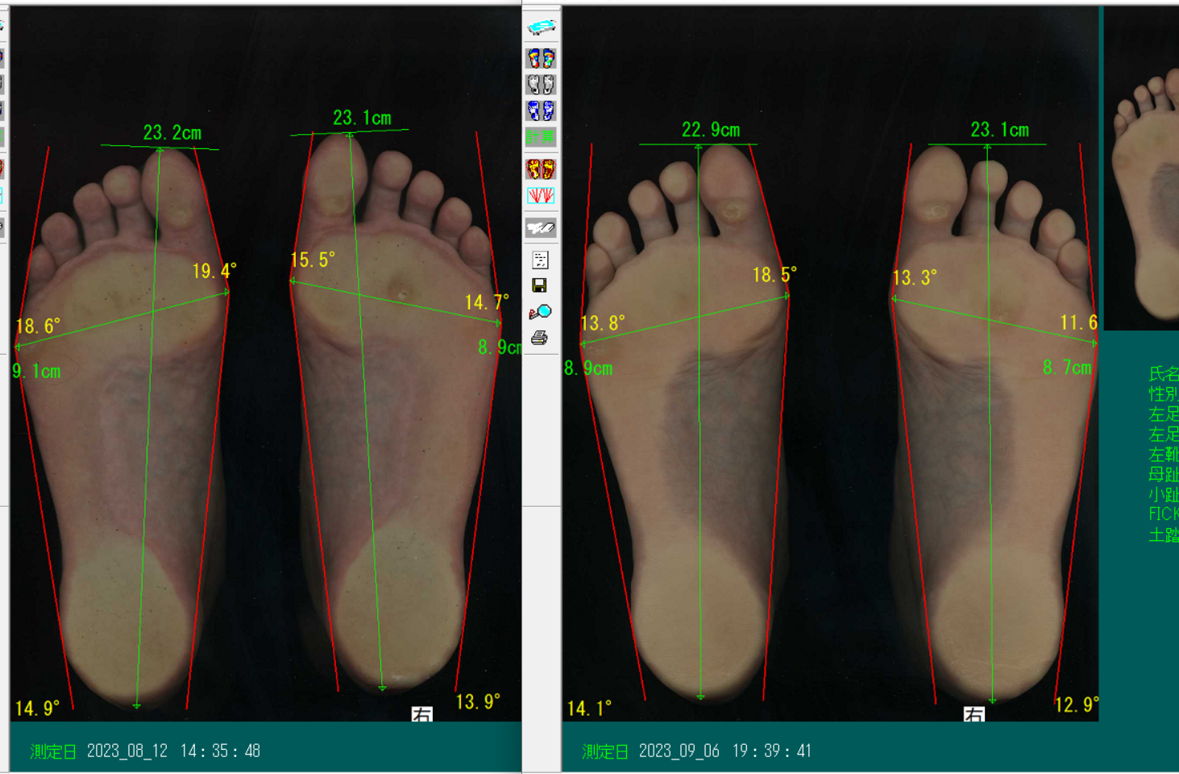Print the foot scan with the printer icon
The width and height of the screenshot is (1179, 774).
tap(540, 338)
